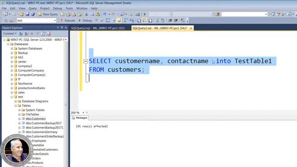Select the ComputerCompany1 database

click(32, 75)
